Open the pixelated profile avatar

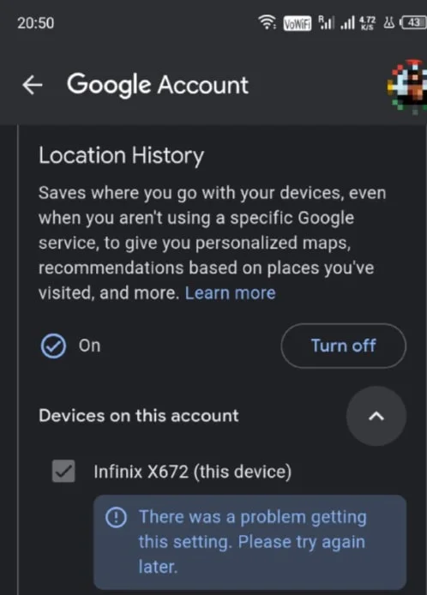tap(407, 87)
